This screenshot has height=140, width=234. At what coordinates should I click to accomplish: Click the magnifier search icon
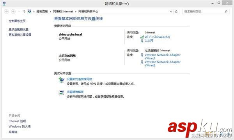226,11
